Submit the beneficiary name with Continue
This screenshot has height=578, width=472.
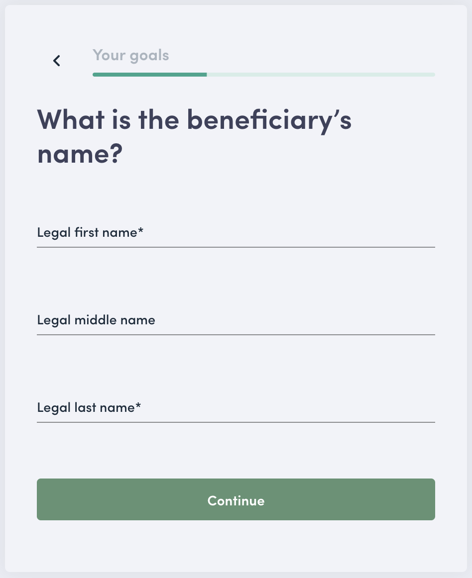pyautogui.click(x=236, y=500)
